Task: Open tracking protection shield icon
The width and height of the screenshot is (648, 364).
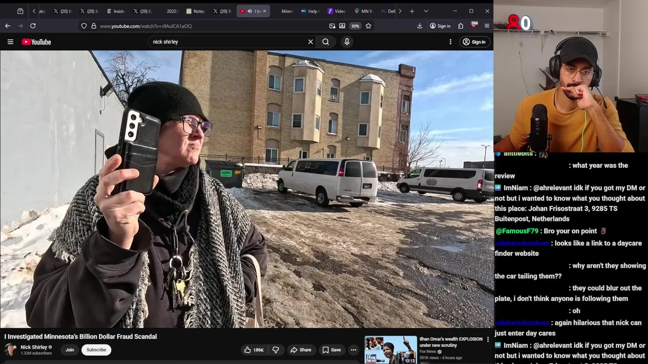Action: [84, 26]
